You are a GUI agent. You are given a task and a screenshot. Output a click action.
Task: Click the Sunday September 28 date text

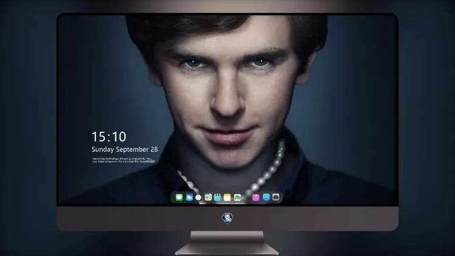tap(125, 149)
